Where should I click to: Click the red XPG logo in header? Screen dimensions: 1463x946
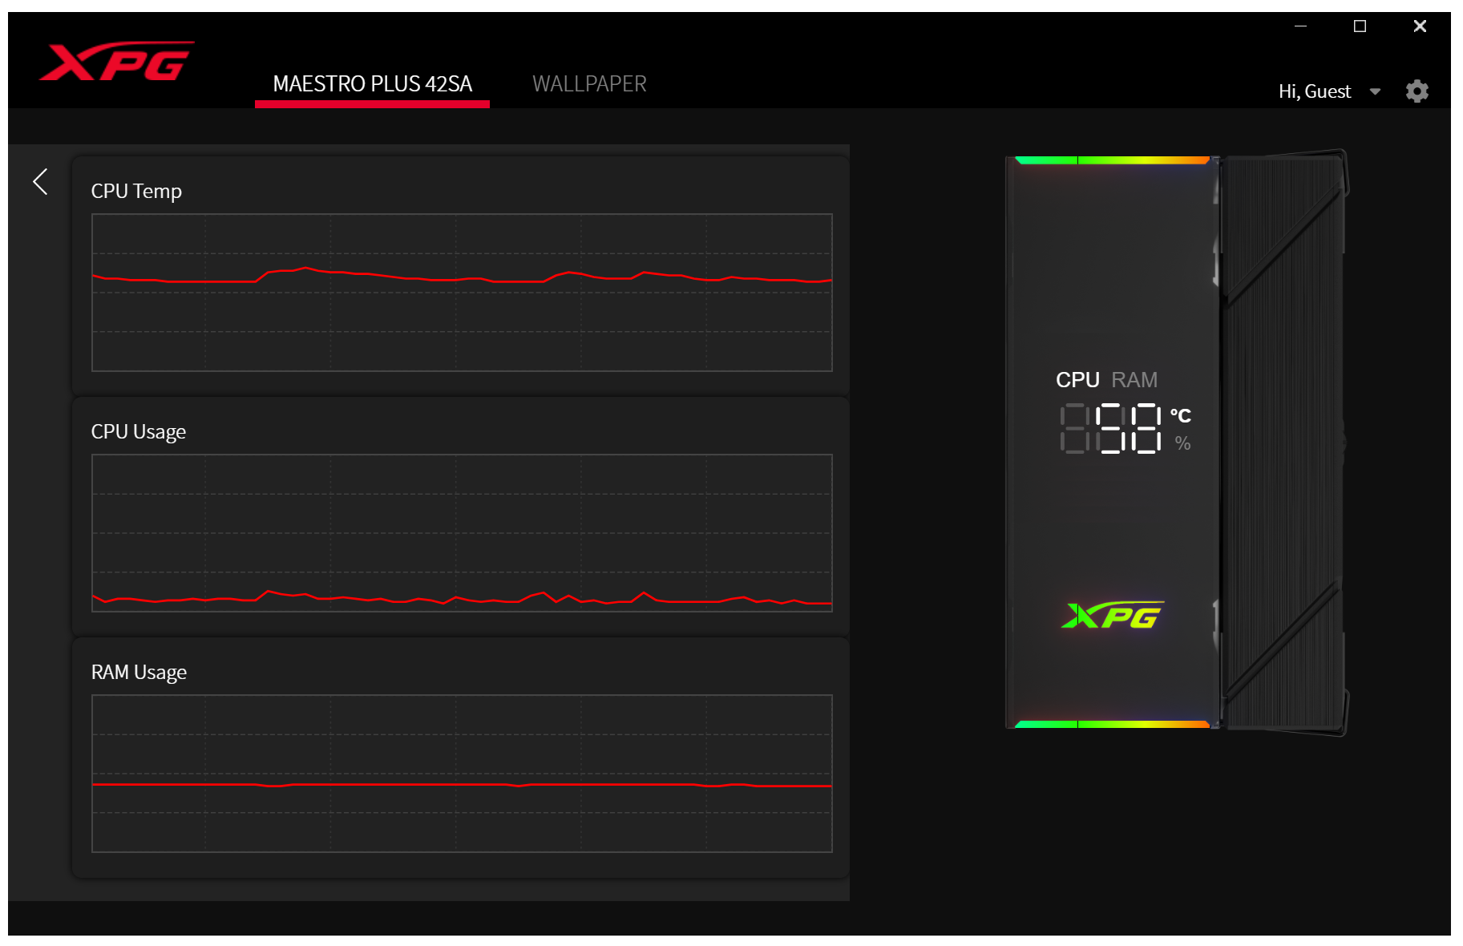[x=117, y=62]
